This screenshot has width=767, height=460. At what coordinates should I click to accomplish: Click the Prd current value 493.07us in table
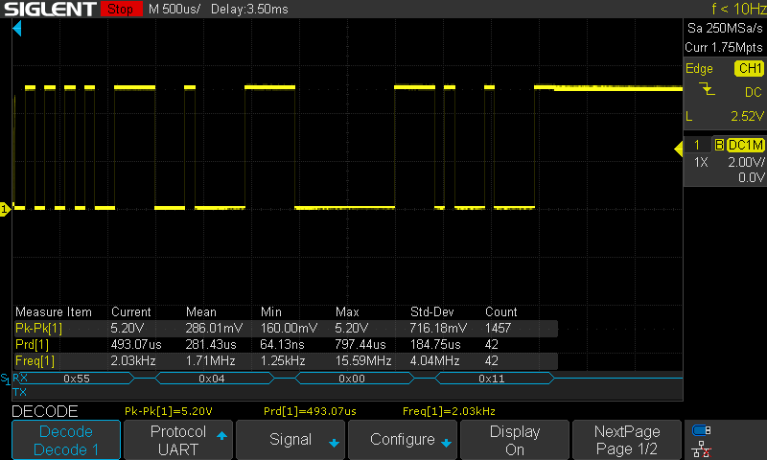(x=136, y=345)
